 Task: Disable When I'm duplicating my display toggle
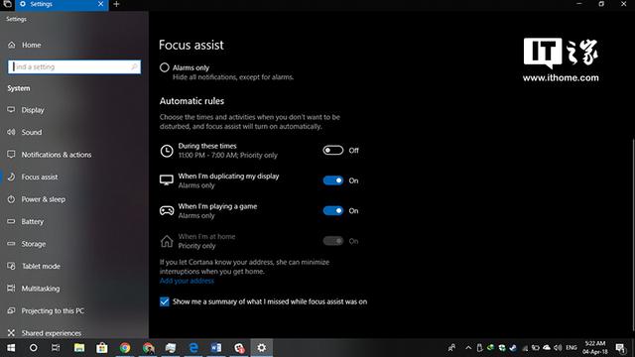click(x=333, y=180)
